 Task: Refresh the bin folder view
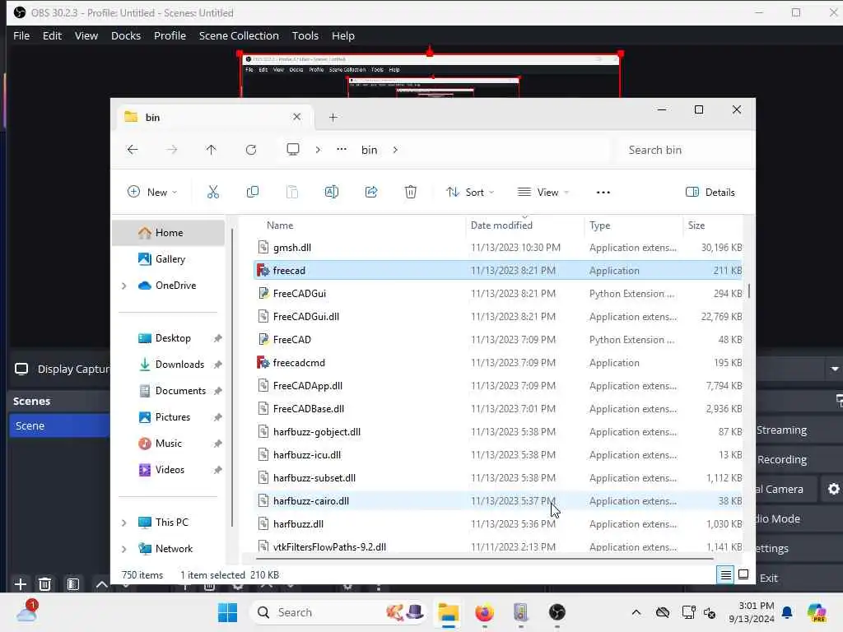tap(250, 150)
